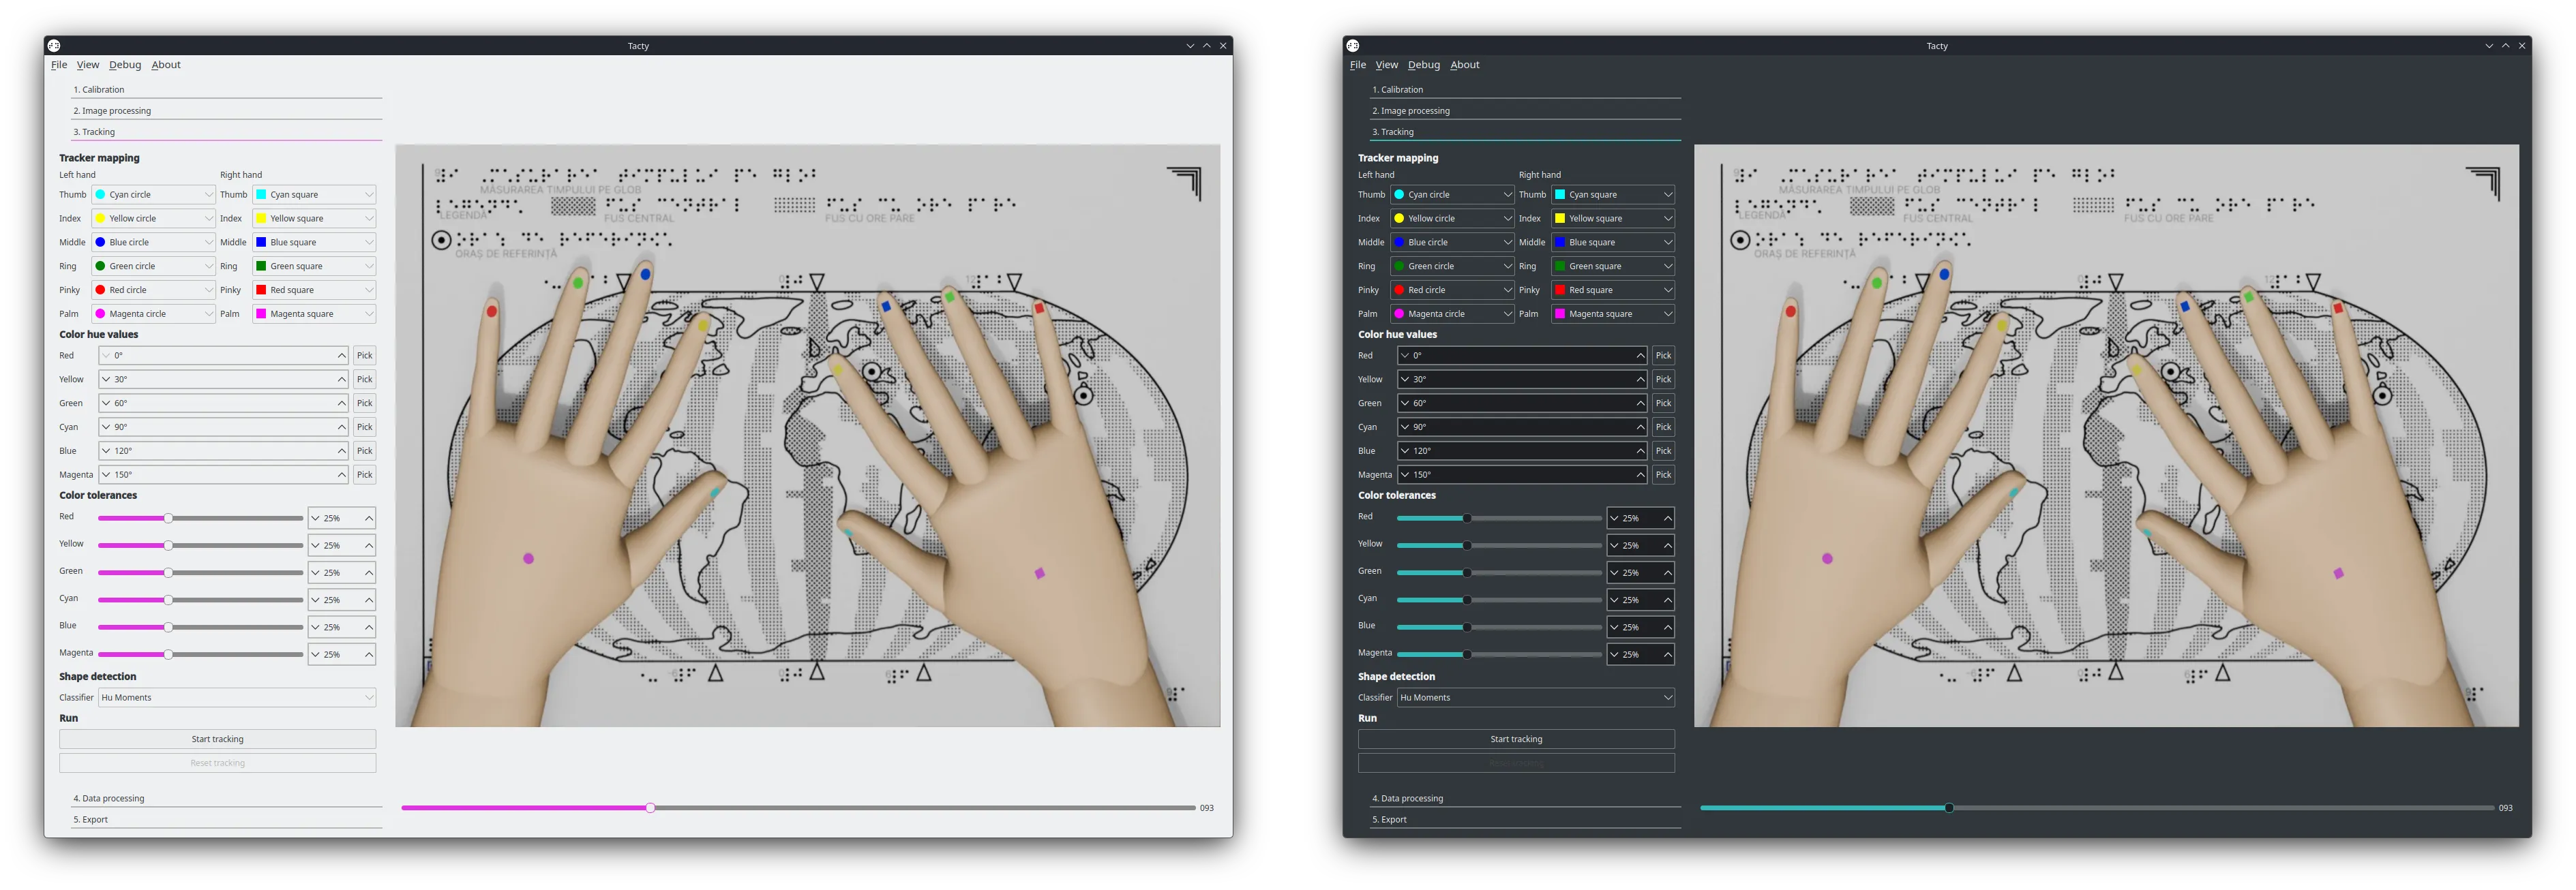Screen dimensions: 2576x890
Task: Pick Red hue color in light window
Action: click(x=365, y=356)
